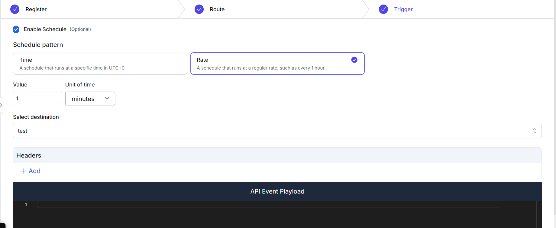Click the Route step checkmark icon
The image size is (556, 228).
(199, 9)
